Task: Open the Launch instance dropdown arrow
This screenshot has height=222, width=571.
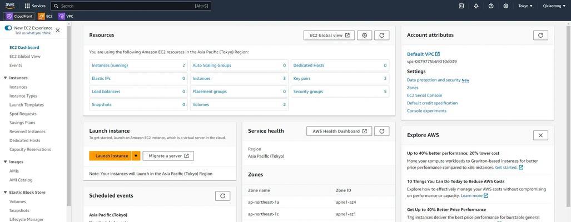Action: [x=136, y=156]
